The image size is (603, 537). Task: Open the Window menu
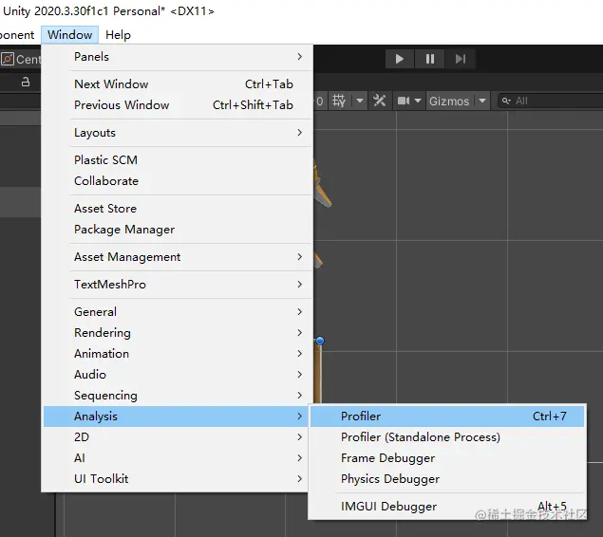pyautogui.click(x=69, y=35)
